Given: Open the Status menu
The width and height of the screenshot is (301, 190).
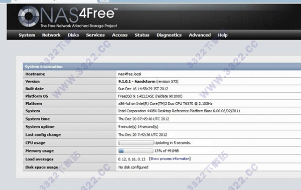Looking at the screenshot, I should click(x=142, y=35).
